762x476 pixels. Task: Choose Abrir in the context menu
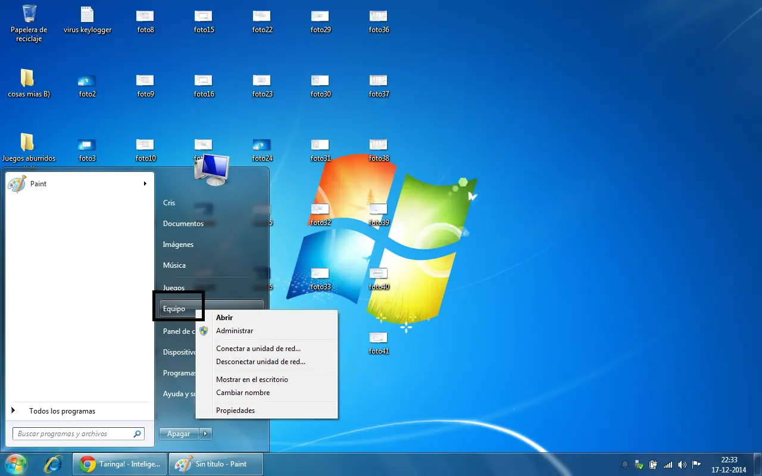pos(267,318)
